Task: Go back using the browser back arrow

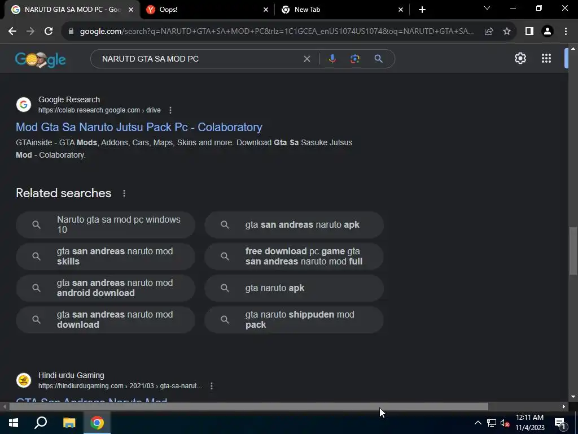Action: tap(12, 32)
